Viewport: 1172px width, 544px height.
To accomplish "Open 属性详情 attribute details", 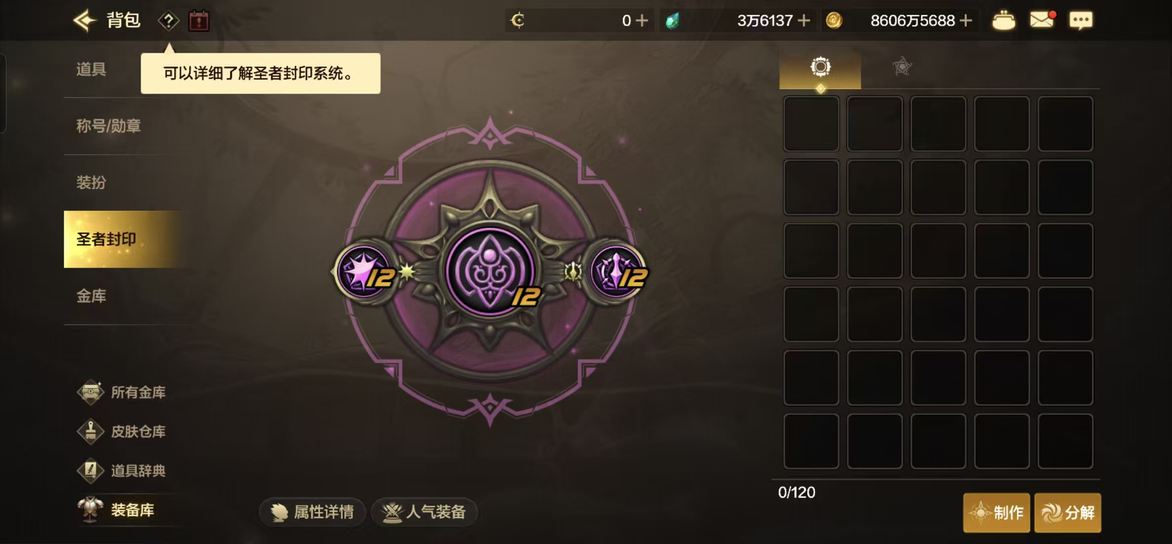I will (x=312, y=512).
